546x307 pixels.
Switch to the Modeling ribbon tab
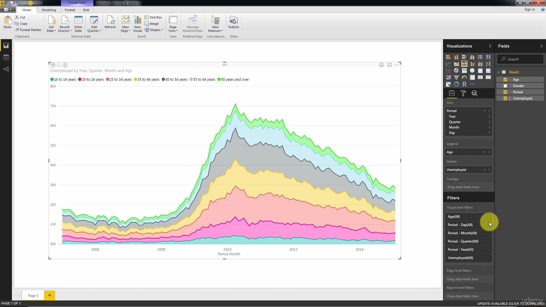click(49, 10)
